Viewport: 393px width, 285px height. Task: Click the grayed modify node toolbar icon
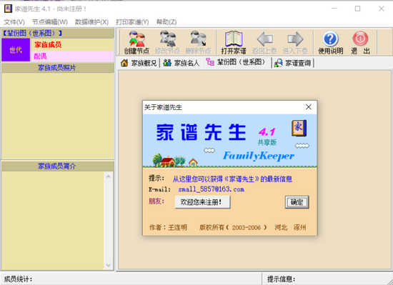click(168, 39)
